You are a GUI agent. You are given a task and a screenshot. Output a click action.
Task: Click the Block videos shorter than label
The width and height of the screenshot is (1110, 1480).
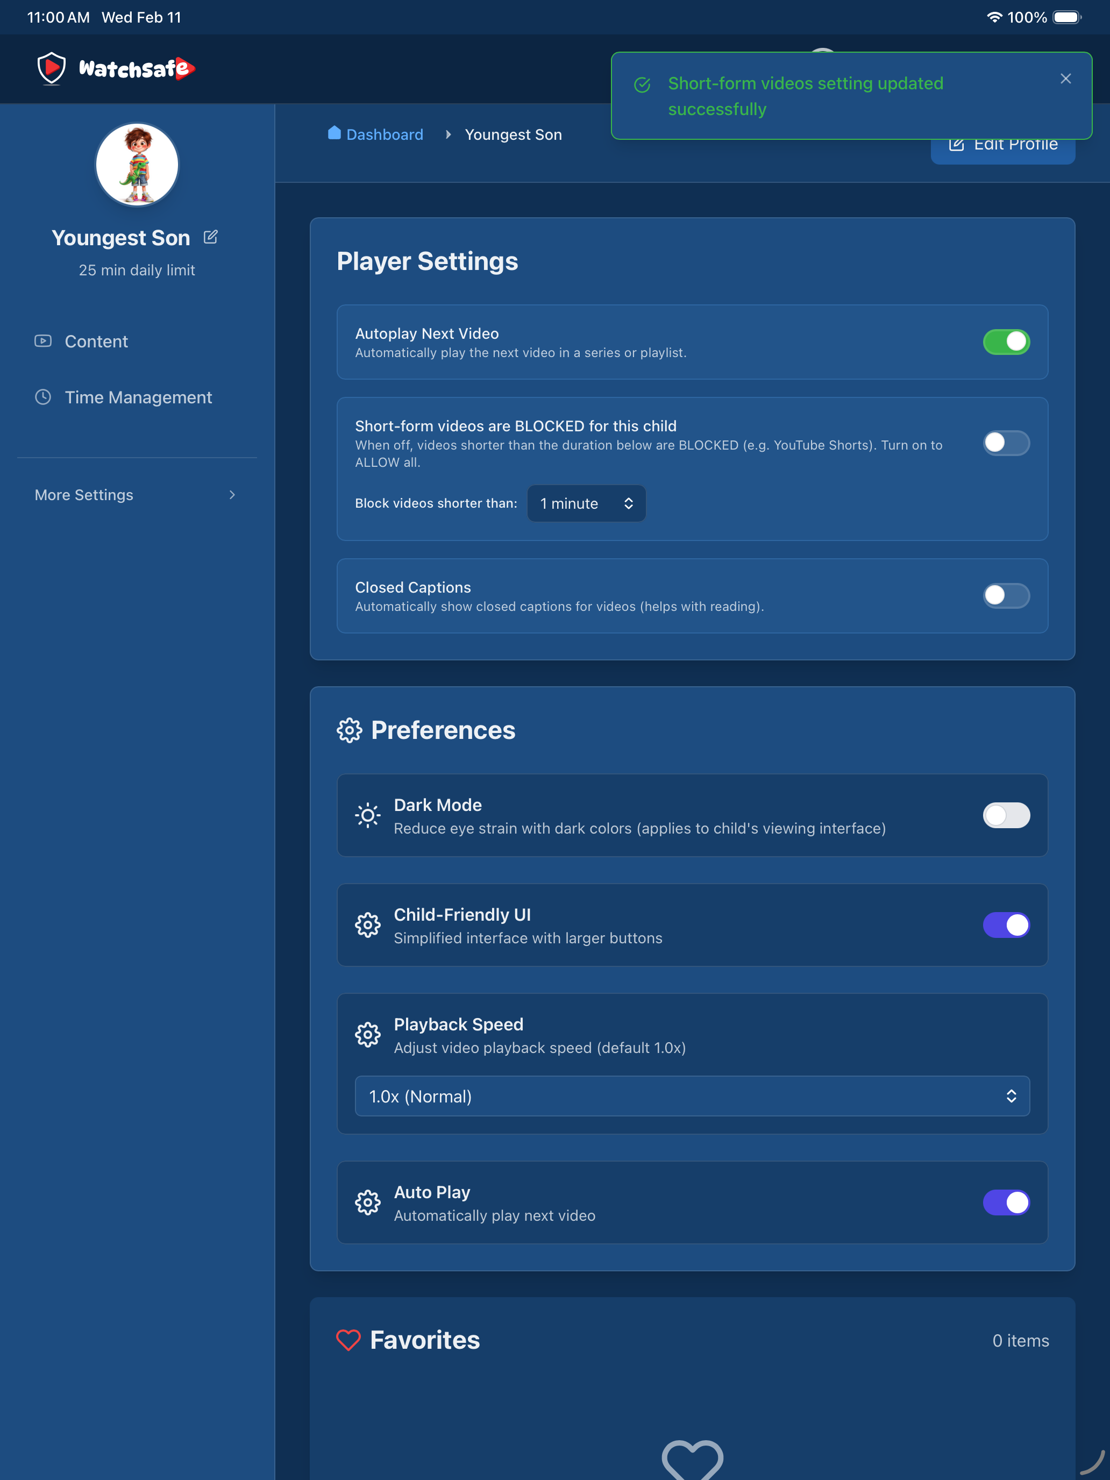click(436, 503)
